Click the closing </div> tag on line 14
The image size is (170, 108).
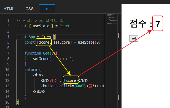[x=39, y=91]
